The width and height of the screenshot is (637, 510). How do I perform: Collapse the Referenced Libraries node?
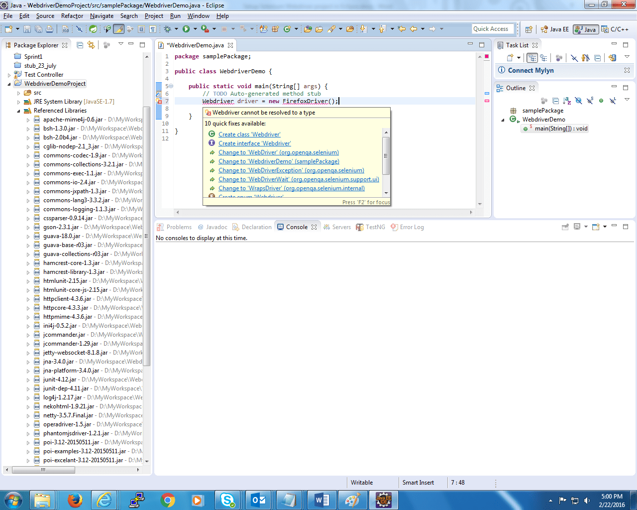pyautogui.click(x=19, y=111)
